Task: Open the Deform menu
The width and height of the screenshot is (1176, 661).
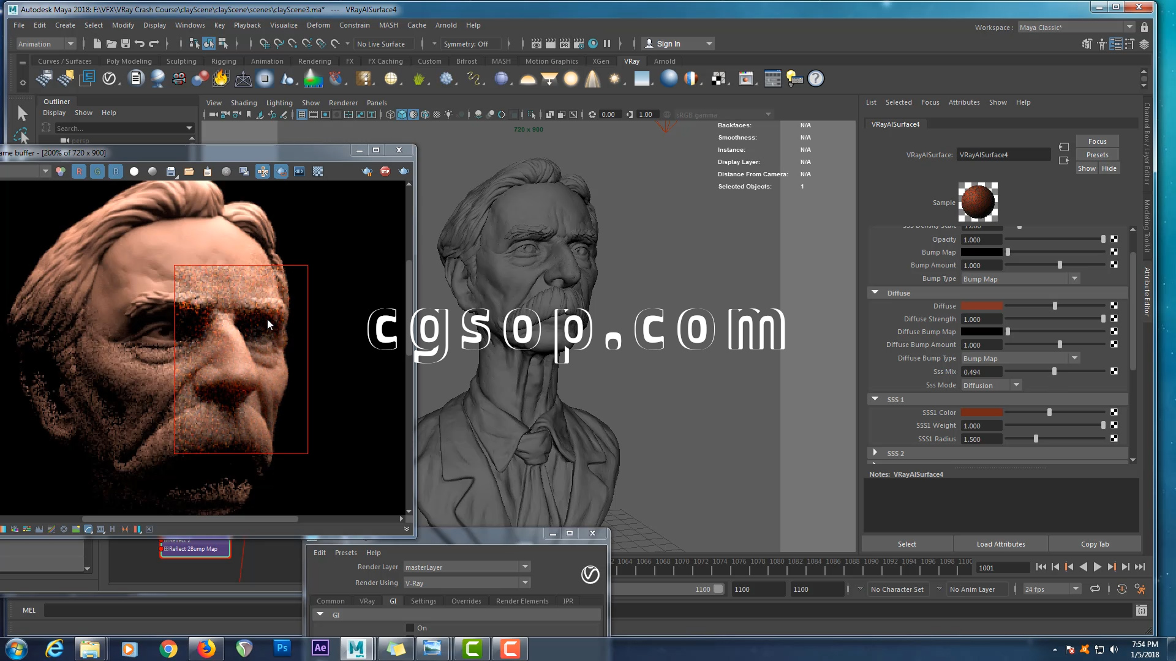Action: pos(318,25)
